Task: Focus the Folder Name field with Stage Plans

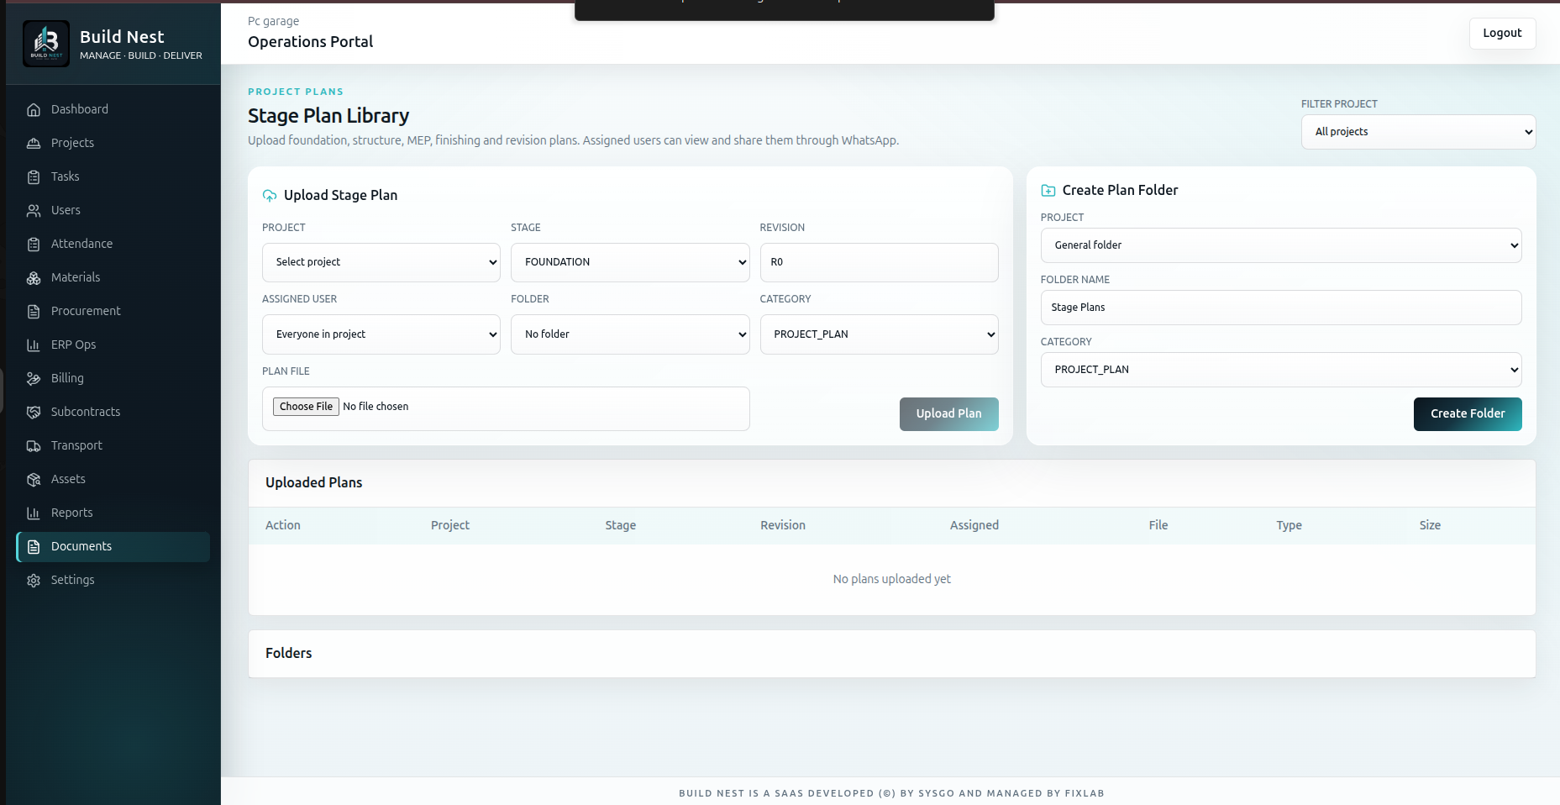Action: click(1281, 308)
